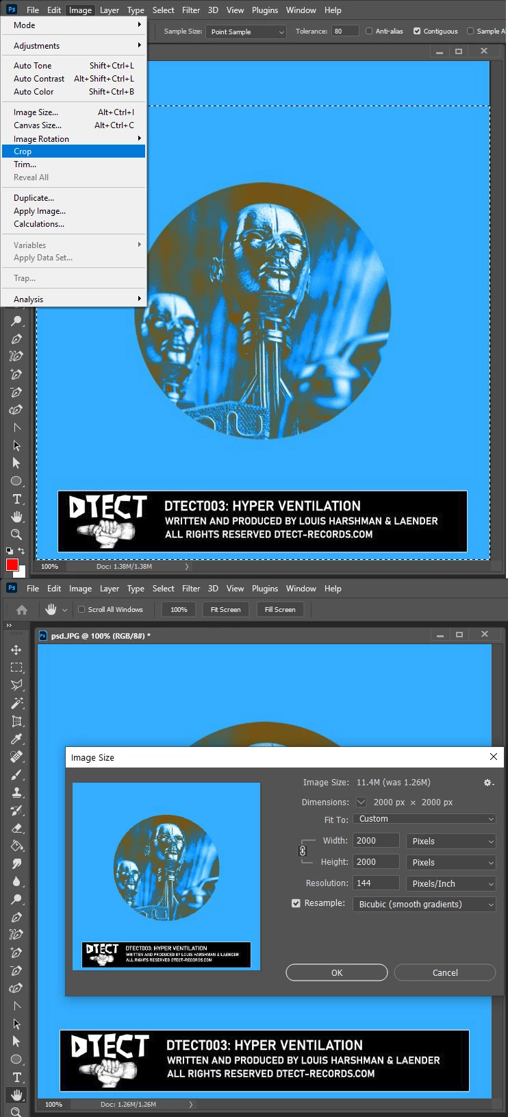Choose Image Size... from the menu
The image size is (508, 1117).
(74, 112)
